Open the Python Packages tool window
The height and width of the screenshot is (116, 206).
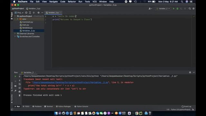tap(63, 106)
